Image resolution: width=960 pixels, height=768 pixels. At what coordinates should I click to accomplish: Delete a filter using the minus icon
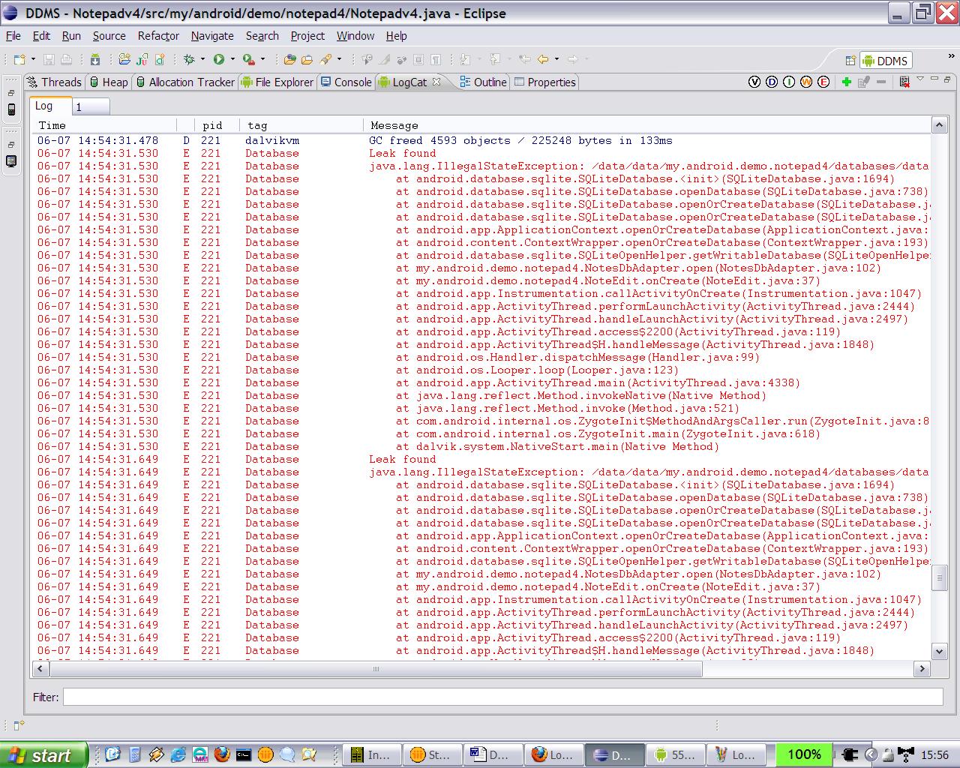point(880,82)
